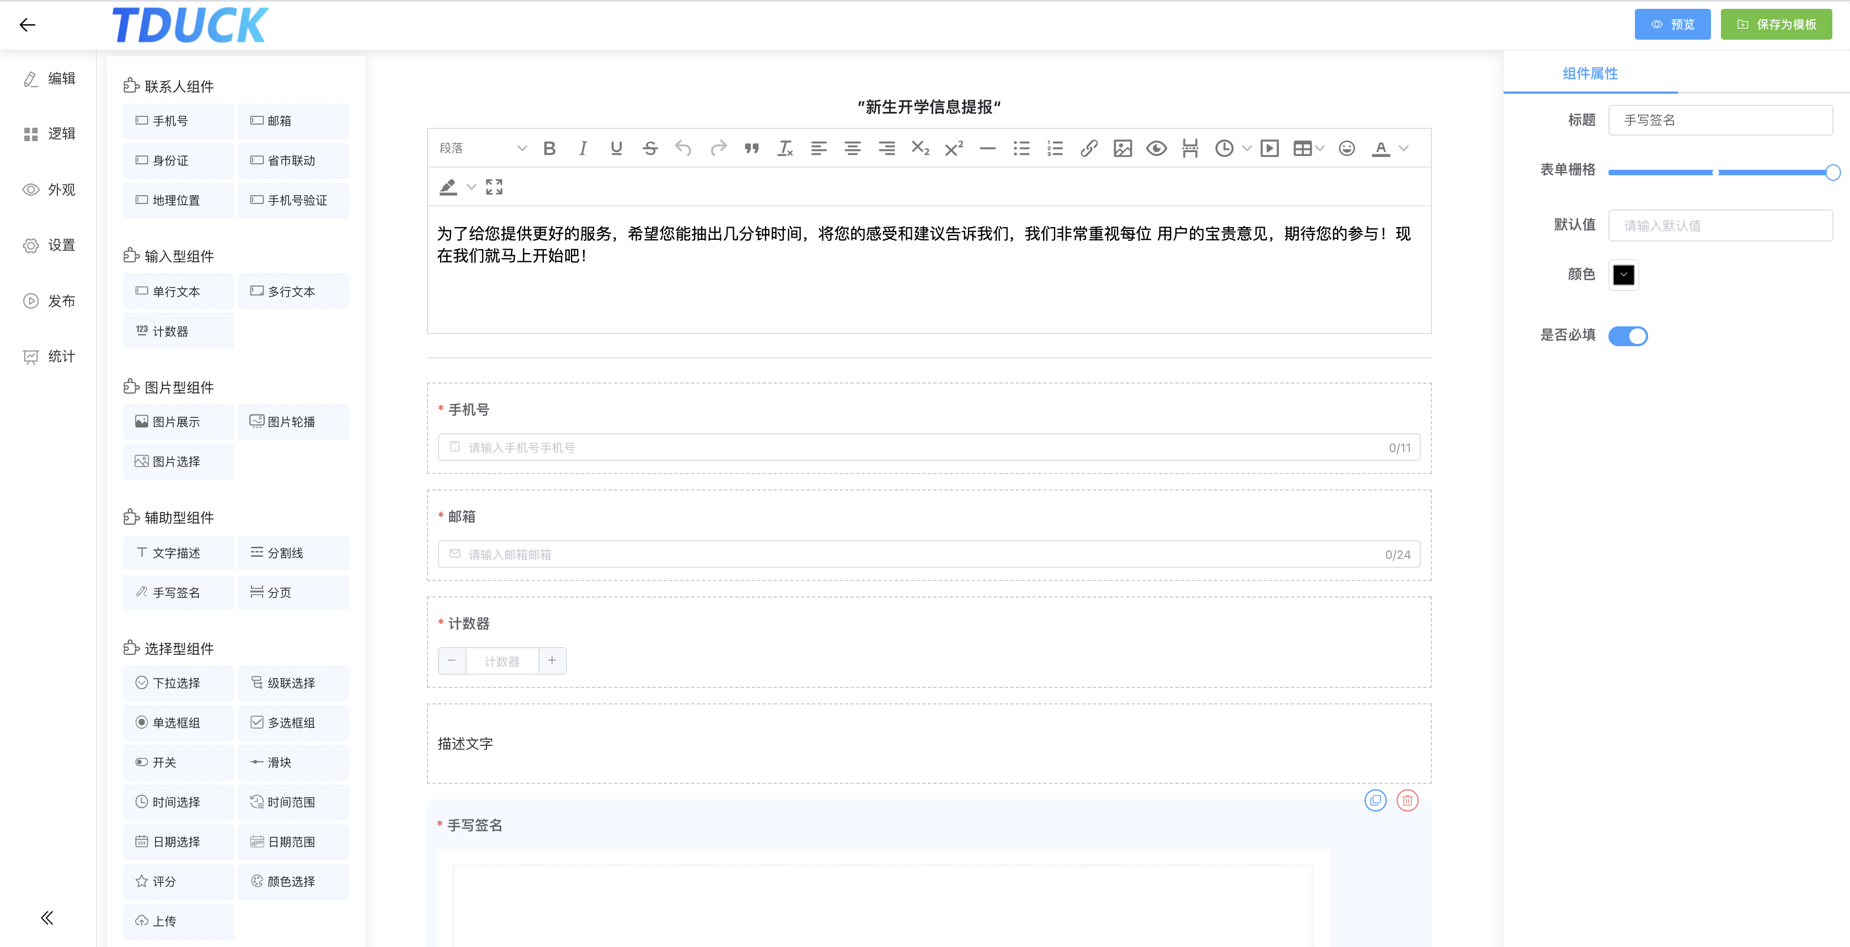Apply underline formatting in editor
The image size is (1850, 947).
click(616, 149)
